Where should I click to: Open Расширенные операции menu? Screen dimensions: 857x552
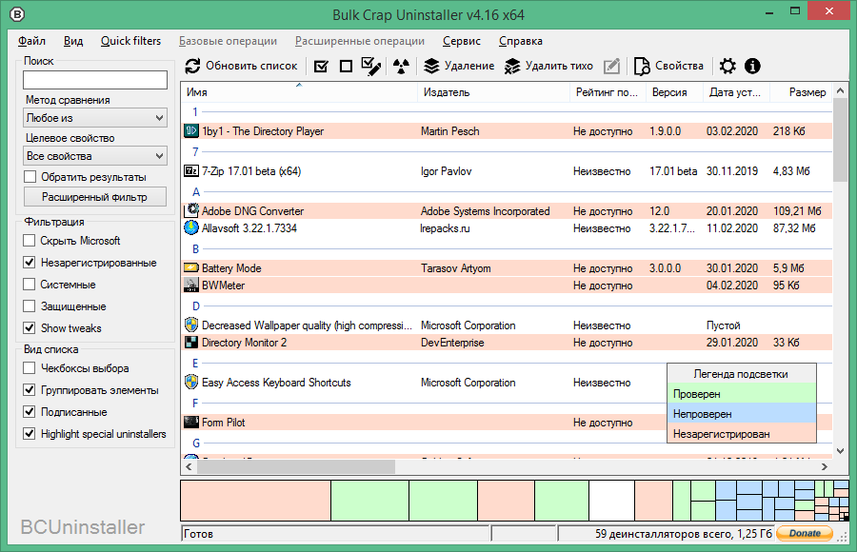(360, 41)
